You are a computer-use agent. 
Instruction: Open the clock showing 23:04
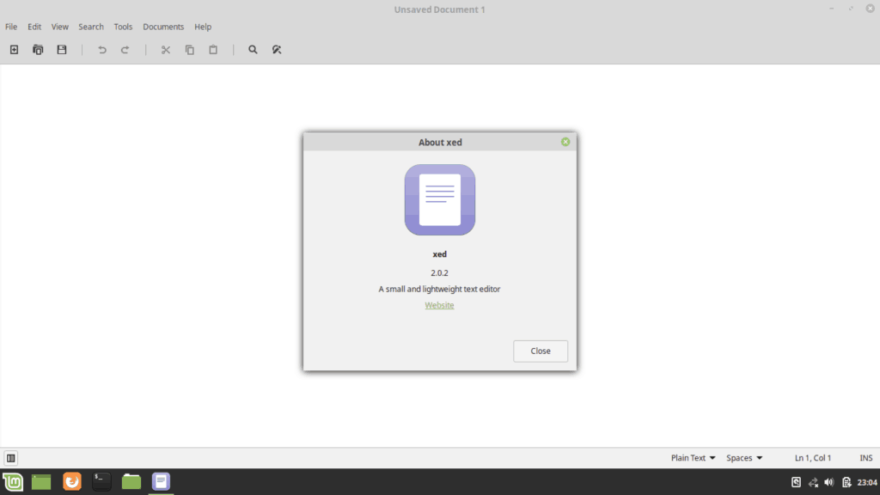867,482
